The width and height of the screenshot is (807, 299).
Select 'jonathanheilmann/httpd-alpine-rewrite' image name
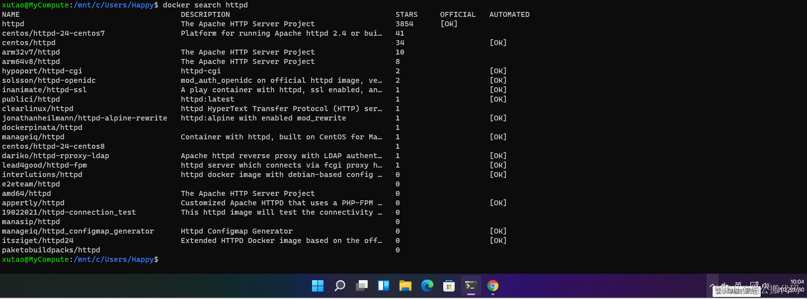(x=84, y=118)
